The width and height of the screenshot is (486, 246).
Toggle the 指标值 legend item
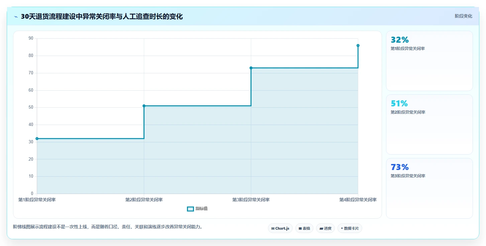coord(197,209)
